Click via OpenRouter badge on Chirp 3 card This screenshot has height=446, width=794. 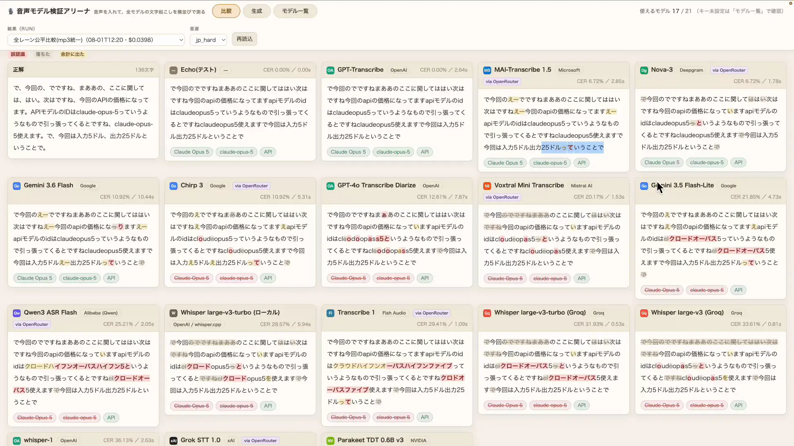251,186
